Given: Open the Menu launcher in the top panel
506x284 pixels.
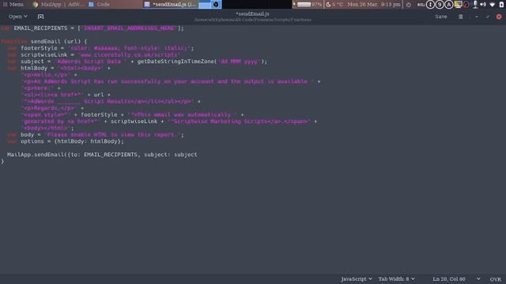Looking at the screenshot, I should [13, 5].
